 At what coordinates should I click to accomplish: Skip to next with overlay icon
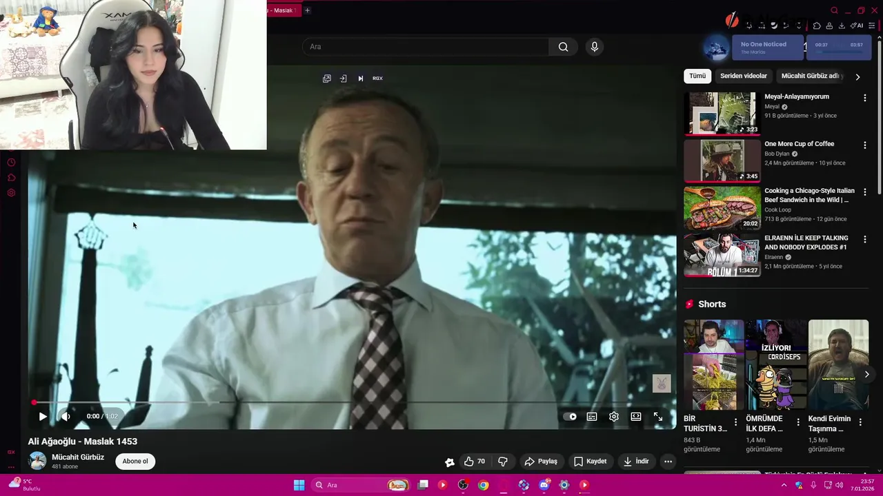[360, 79]
